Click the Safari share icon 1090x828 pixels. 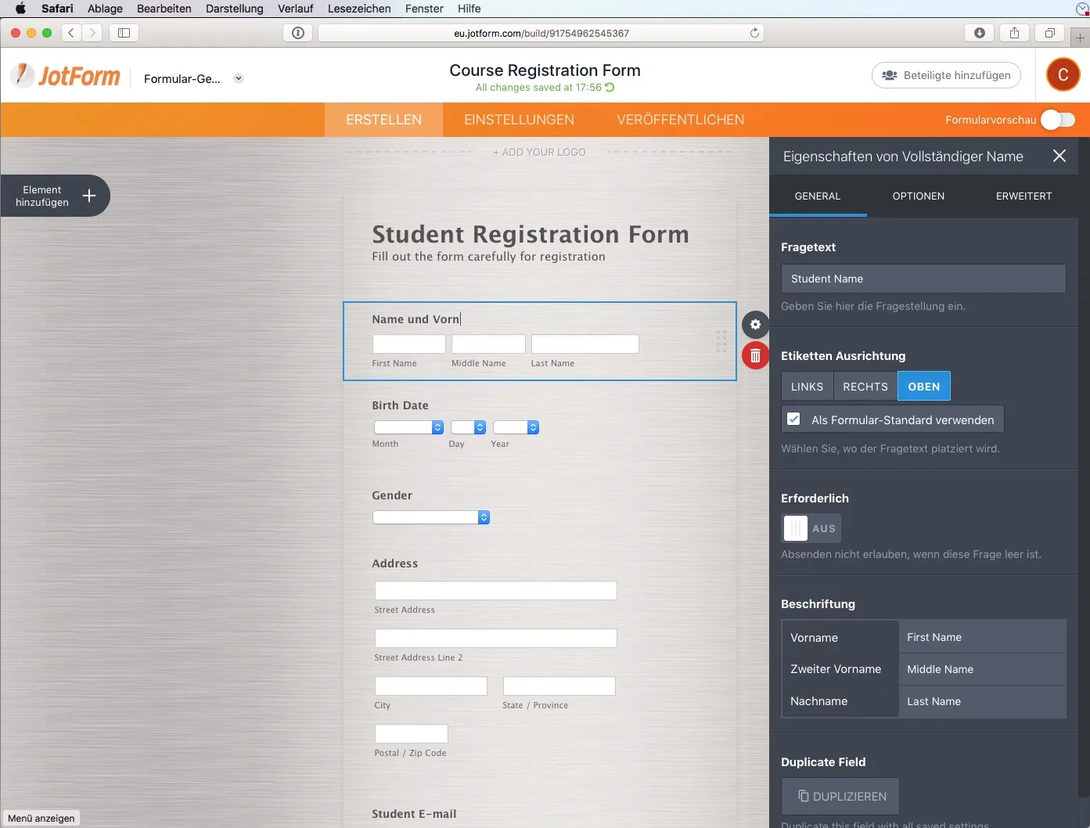tap(1014, 33)
